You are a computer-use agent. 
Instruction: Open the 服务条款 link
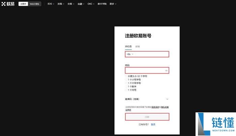155,107
